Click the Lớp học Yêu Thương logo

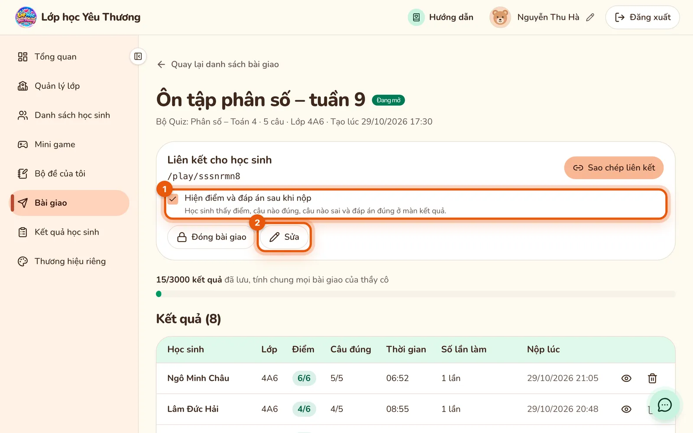pyautogui.click(x=26, y=17)
